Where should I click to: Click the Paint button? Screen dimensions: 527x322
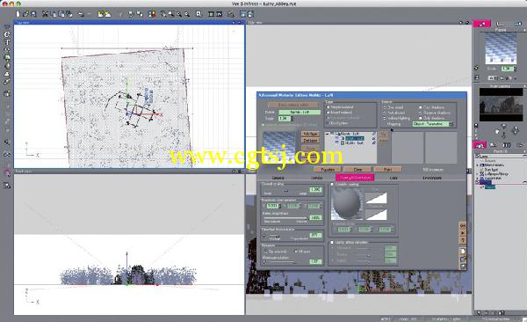tap(387, 170)
